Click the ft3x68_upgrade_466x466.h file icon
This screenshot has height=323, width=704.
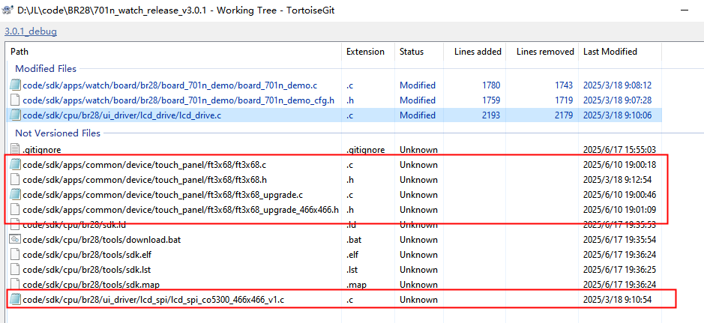tap(15, 210)
